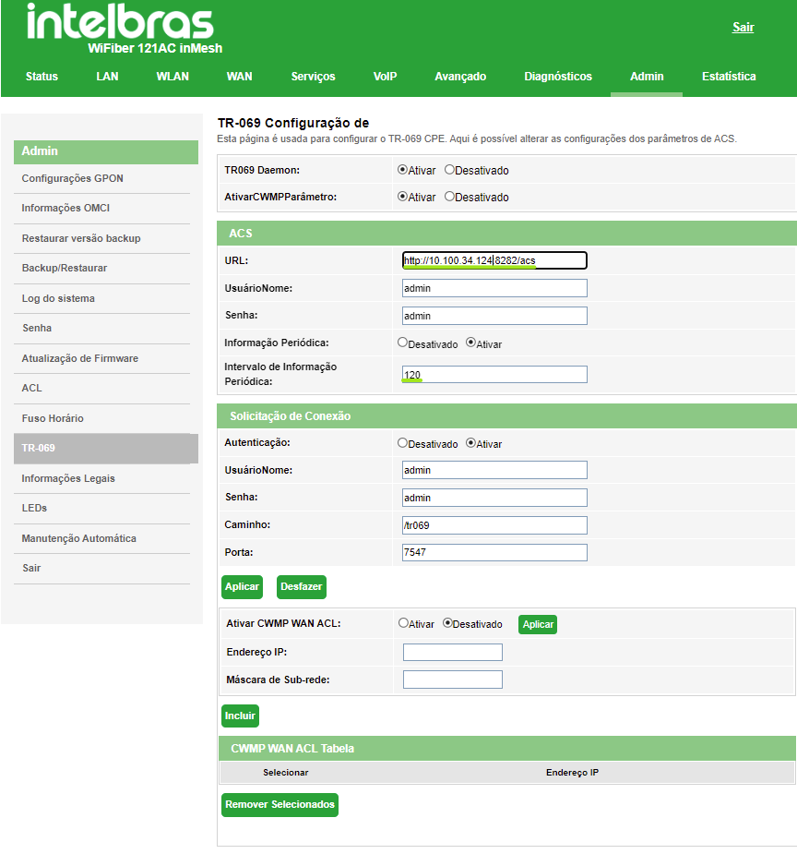Viewport: 797px width, 854px height.
Task: Set TR069 Daemon to Desativado
Action: click(449, 169)
